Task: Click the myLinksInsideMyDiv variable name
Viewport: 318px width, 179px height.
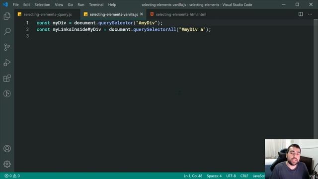Action: coord(77,29)
